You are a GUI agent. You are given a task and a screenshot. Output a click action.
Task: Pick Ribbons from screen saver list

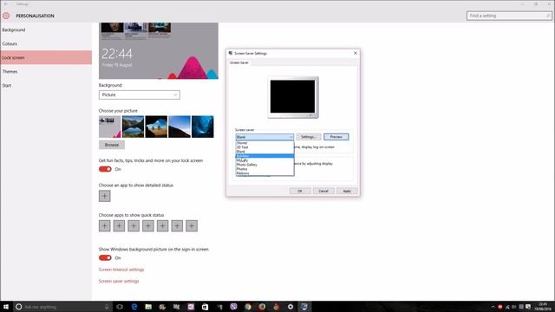click(264, 173)
